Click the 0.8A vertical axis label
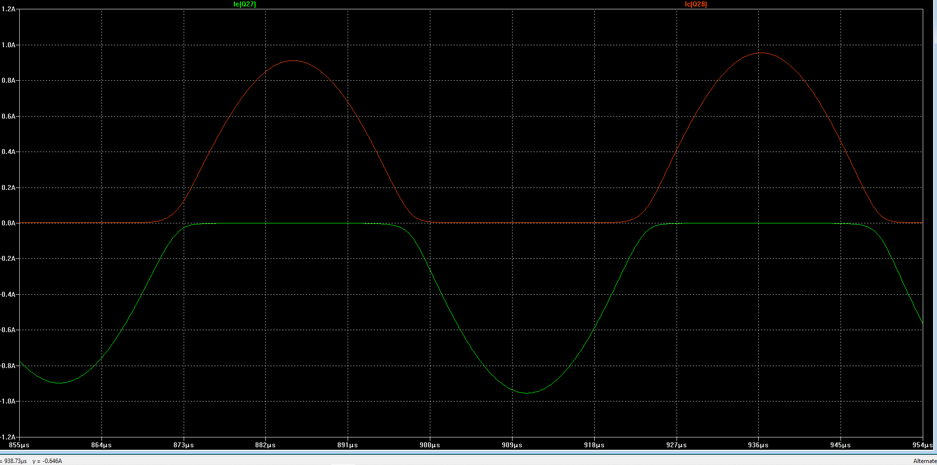This screenshot has width=937, height=465. [x=9, y=80]
